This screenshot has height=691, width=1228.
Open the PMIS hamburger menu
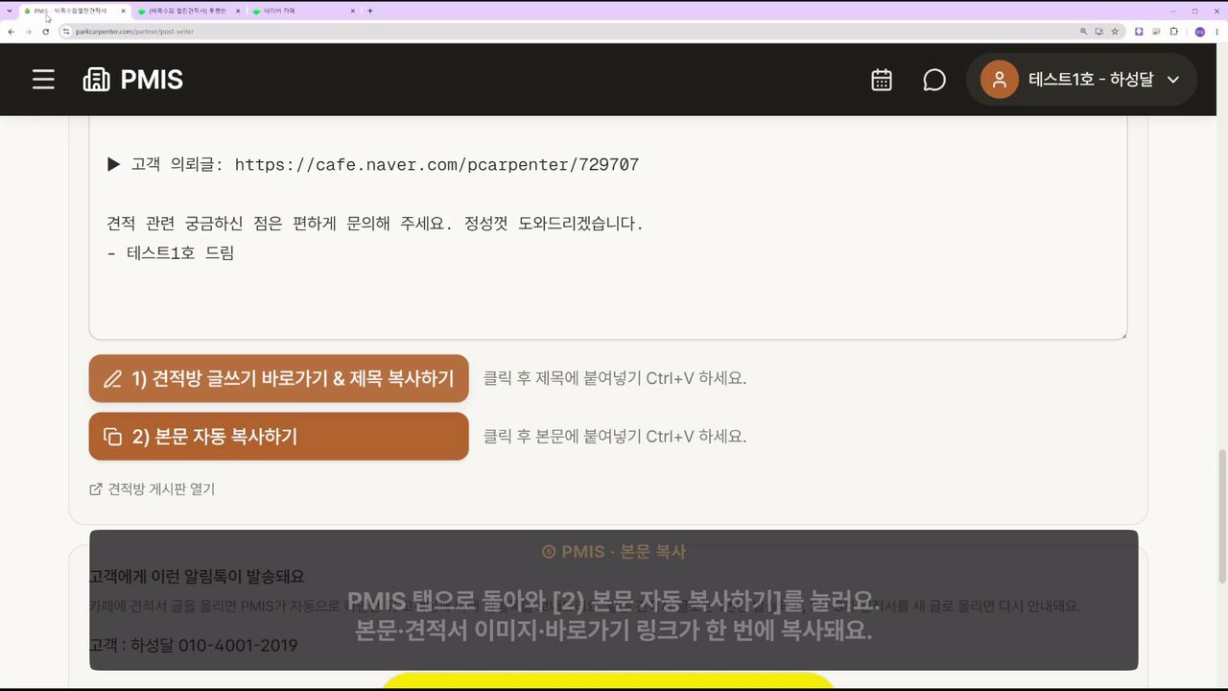(x=43, y=80)
